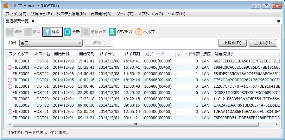
Task: Click the 詳細(L) button
Action: pos(99,43)
